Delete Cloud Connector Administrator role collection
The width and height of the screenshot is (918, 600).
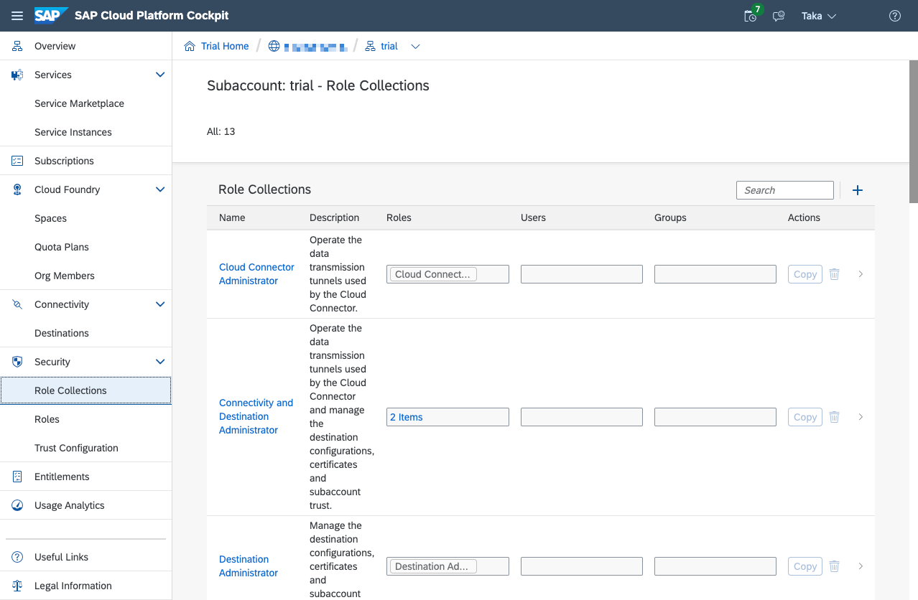pyautogui.click(x=834, y=274)
